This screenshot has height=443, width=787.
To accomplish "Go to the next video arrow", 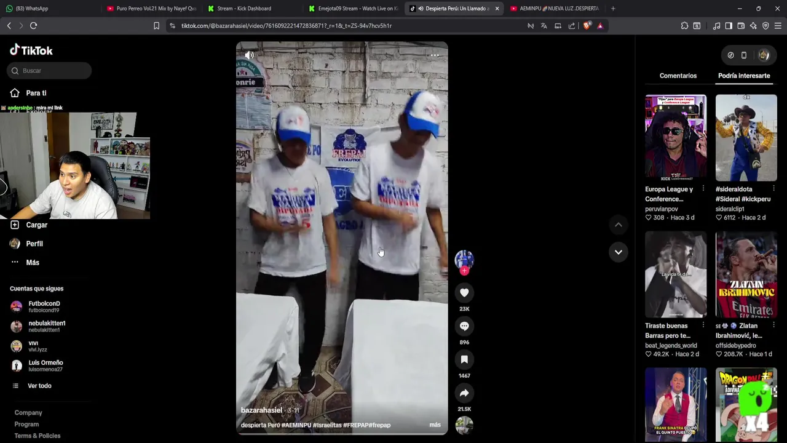I will point(619,252).
